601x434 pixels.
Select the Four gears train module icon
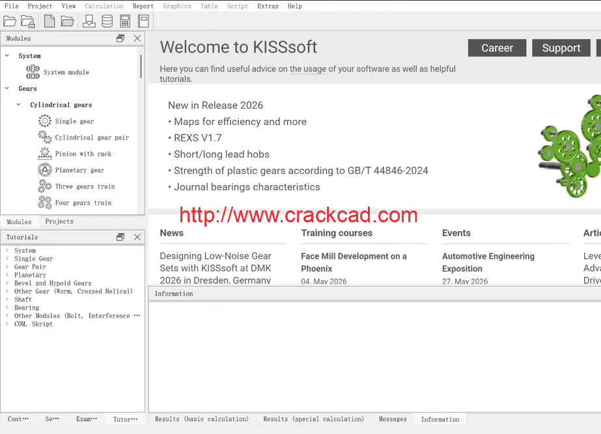(x=44, y=202)
